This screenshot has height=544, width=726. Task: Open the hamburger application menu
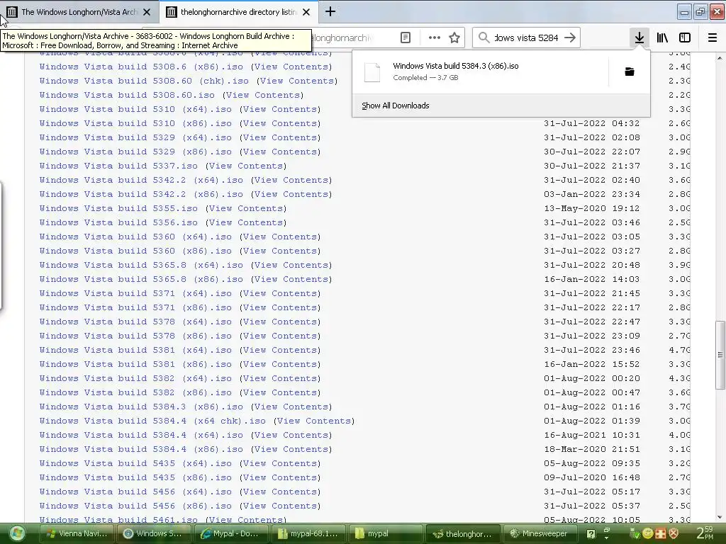coord(713,38)
